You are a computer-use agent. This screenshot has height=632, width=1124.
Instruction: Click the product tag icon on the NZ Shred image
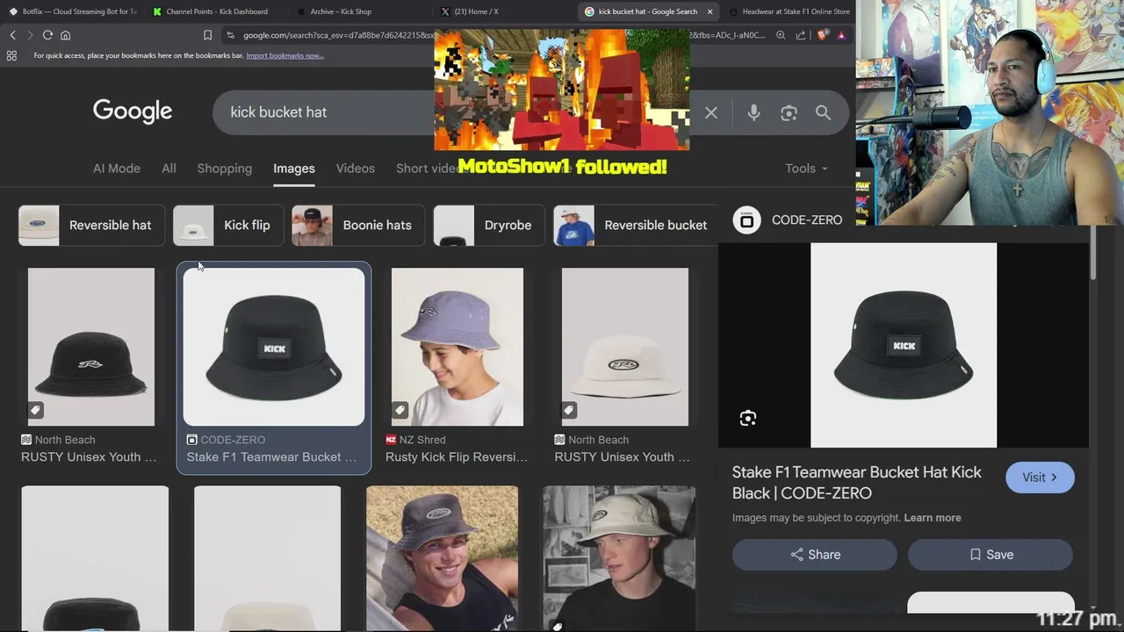pos(400,410)
